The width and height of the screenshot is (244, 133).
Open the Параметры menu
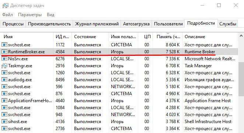pos(30,15)
